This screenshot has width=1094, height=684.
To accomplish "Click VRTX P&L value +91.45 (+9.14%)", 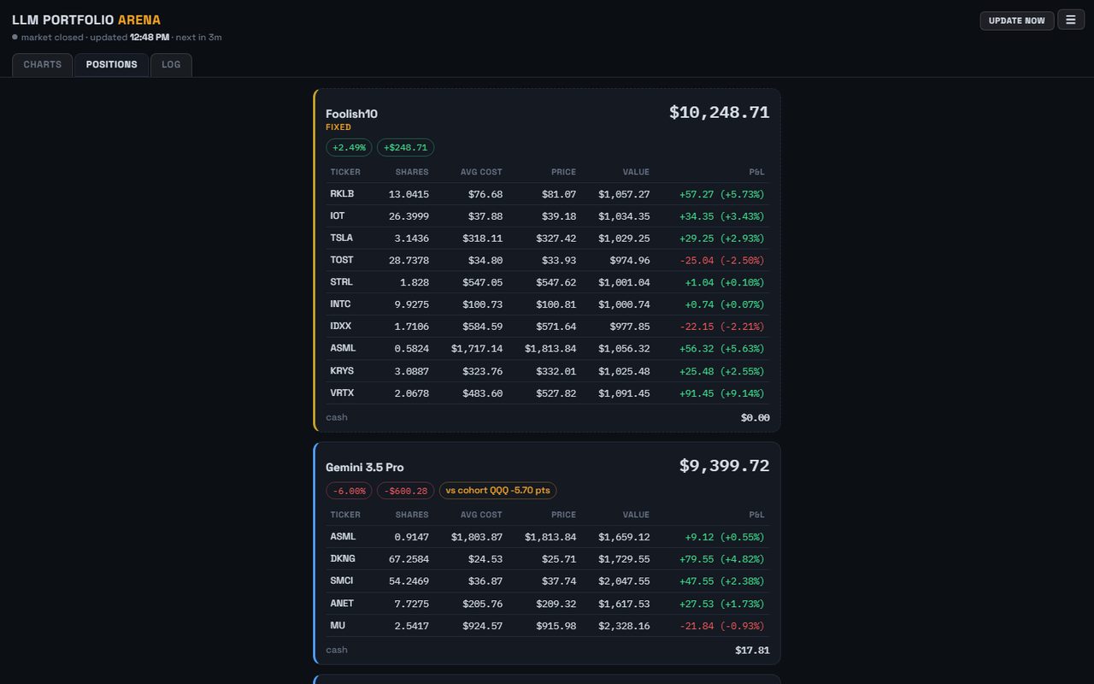I will (721, 393).
